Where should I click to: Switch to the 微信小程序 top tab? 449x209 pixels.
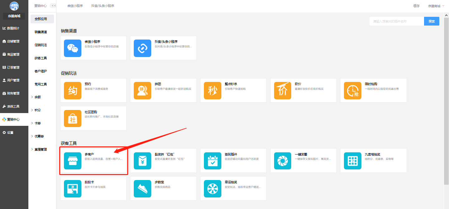[75, 6]
